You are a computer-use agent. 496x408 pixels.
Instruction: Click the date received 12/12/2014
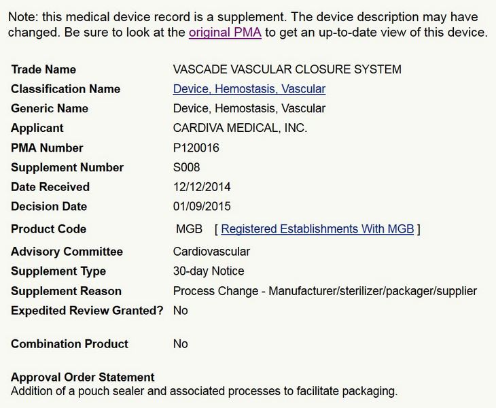(202, 187)
